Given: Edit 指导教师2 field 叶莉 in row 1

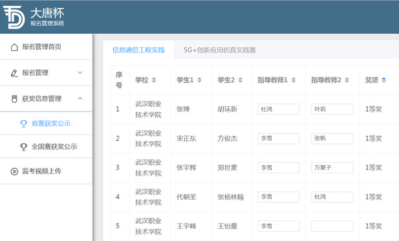Looking at the screenshot, I should click(x=332, y=110).
